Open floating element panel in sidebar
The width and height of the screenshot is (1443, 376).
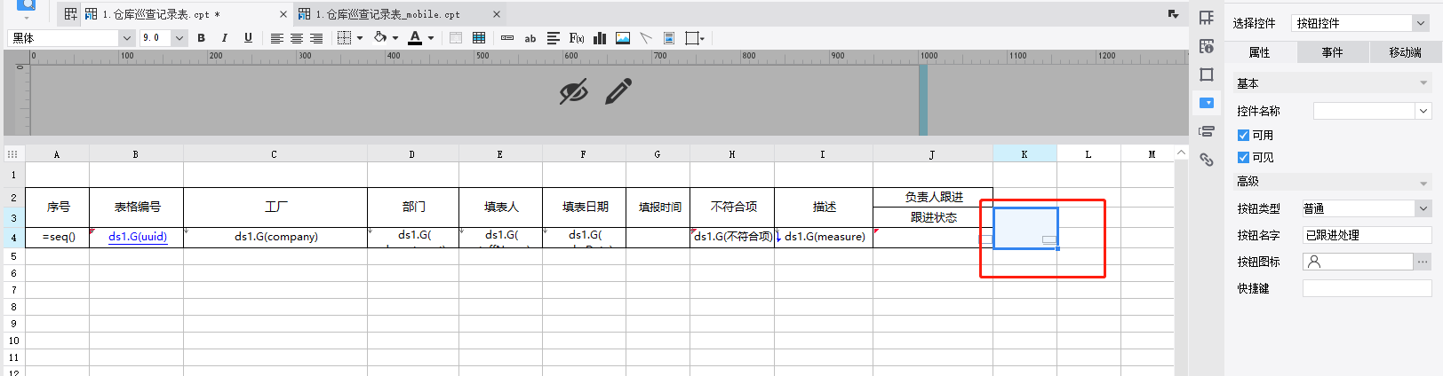coord(1207,74)
